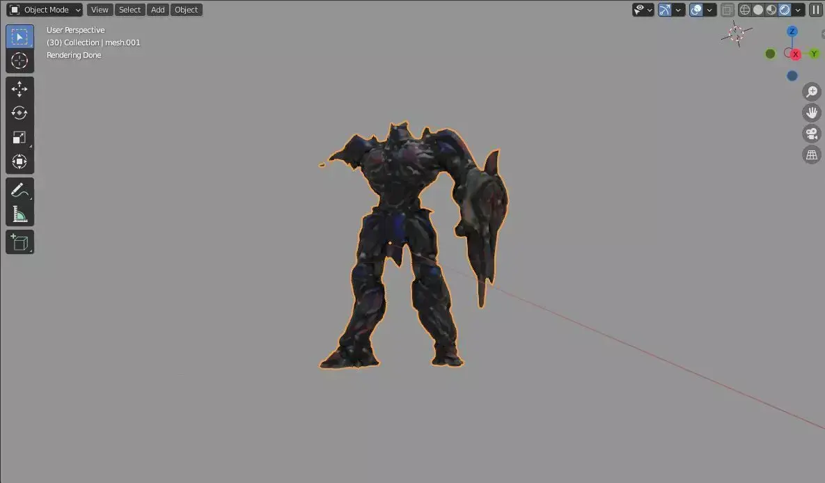Open the View menu
825x483 pixels.
click(x=100, y=10)
